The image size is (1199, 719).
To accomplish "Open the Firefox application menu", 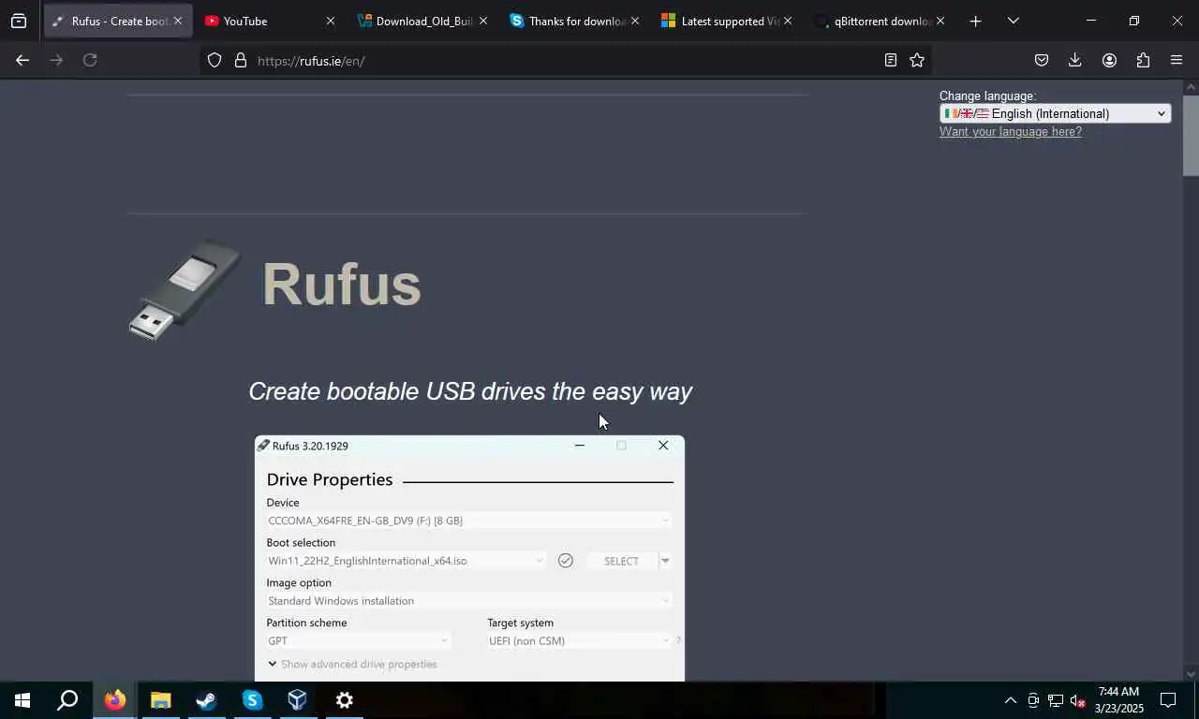I will pos(1177,60).
